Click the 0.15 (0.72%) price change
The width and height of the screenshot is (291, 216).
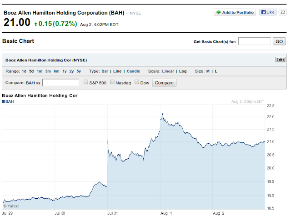[58, 24]
